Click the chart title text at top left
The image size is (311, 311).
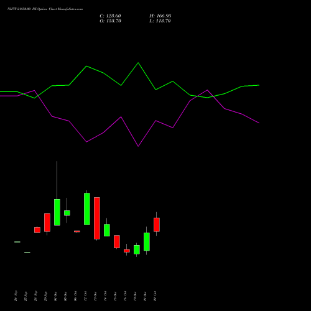45,9
